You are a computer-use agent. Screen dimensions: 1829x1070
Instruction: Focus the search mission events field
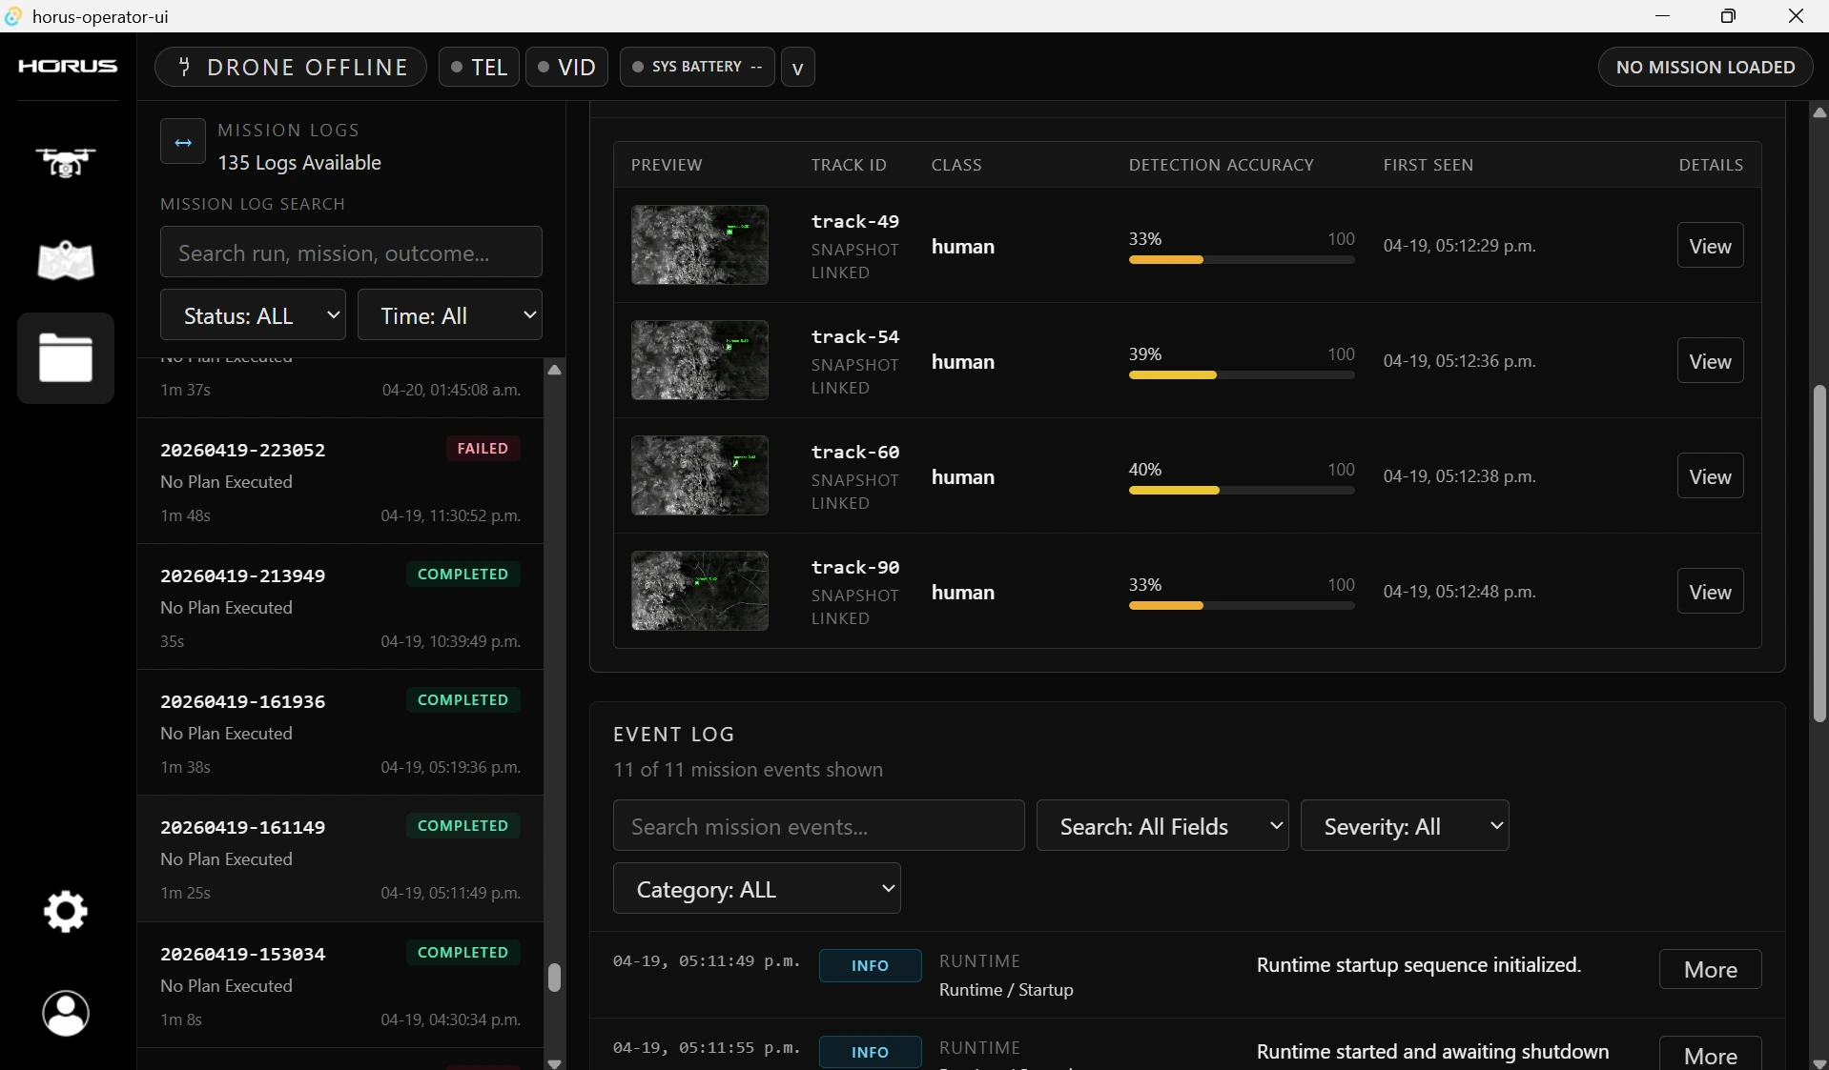pyautogui.click(x=818, y=826)
